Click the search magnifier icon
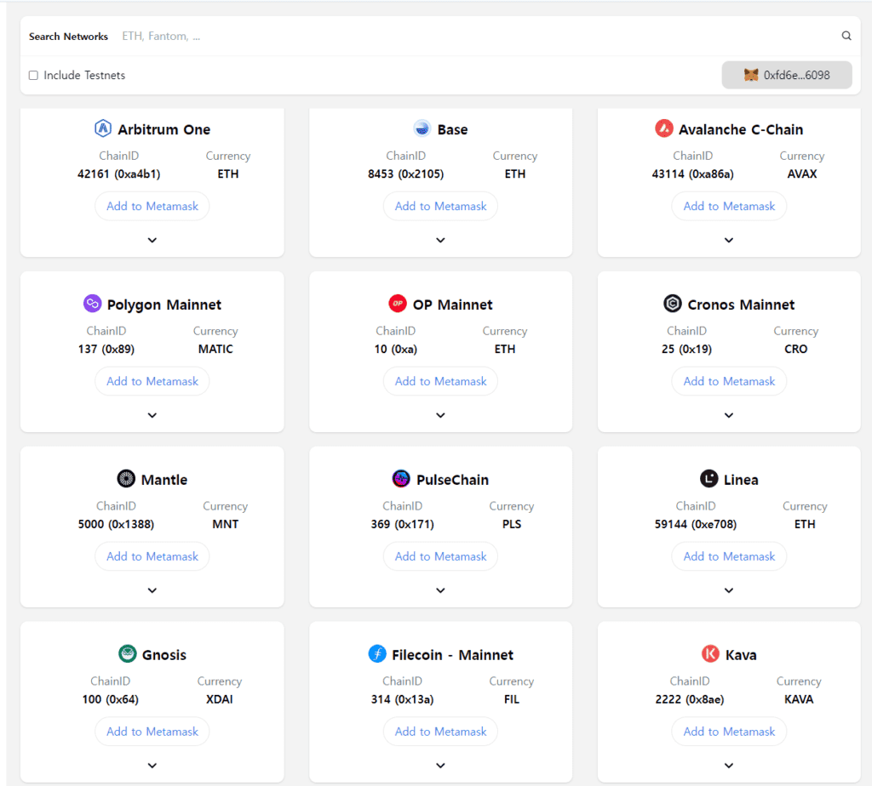Image resolution: width=872 pixels, height=786 pixels. (846, 36)
